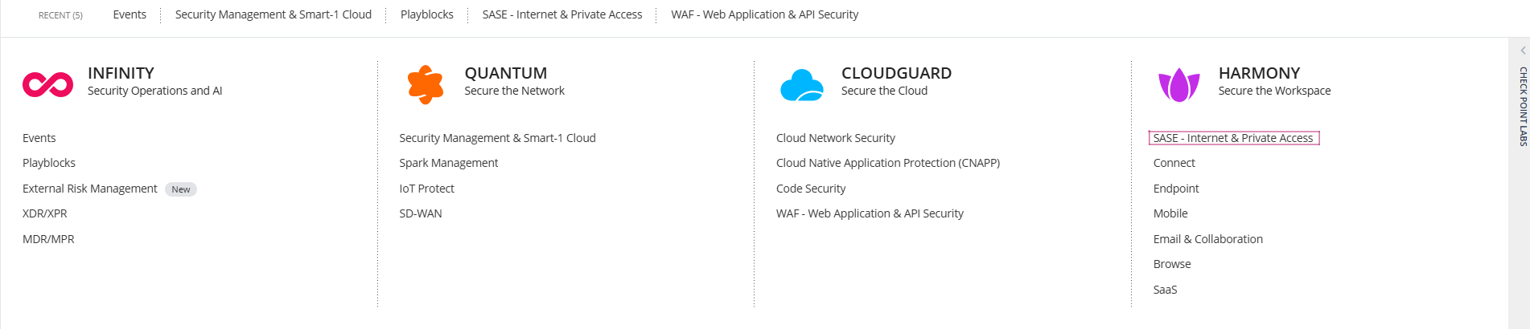Open Playblocks from the recent items bar

coord(426,14)
